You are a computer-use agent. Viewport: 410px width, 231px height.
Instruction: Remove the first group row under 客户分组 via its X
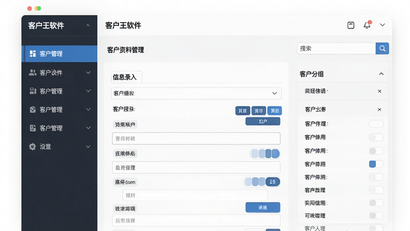pyautogui.click(x=380, y=91)
